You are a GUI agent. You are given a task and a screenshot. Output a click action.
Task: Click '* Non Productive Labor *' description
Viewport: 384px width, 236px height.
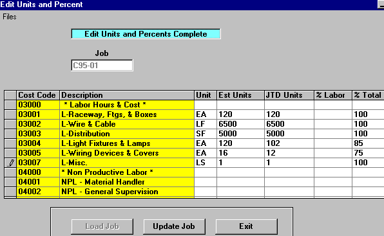click(127, 172)
